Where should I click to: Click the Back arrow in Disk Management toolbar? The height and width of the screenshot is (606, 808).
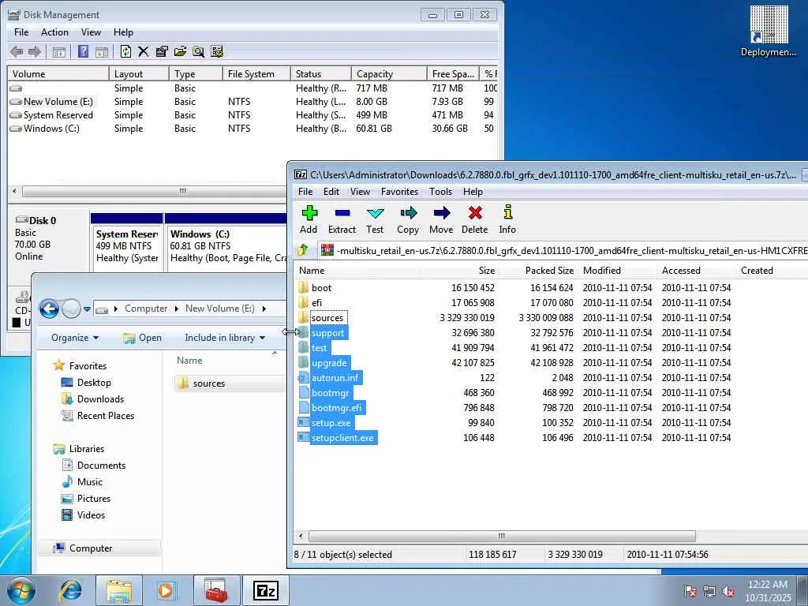pos(17,51)
